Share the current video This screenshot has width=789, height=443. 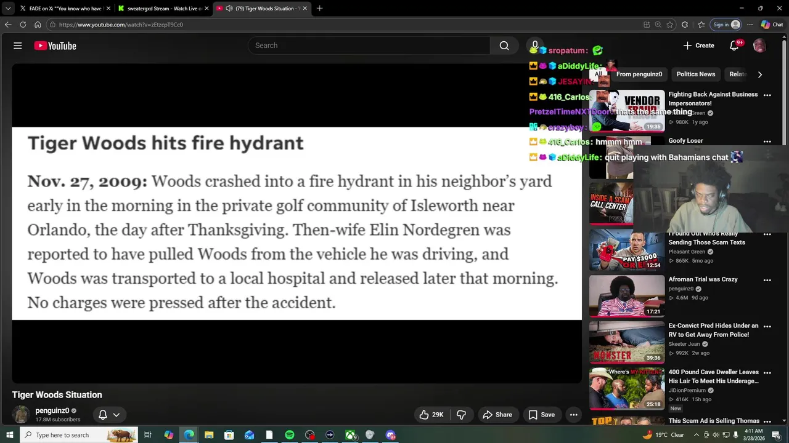coord(497,415)
